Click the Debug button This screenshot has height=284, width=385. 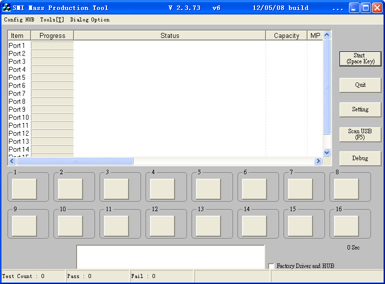tap(360, 158)
